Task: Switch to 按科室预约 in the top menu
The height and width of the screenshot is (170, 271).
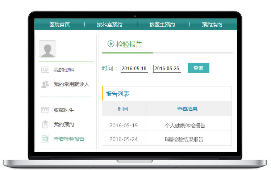Action: [x=109, y=25]
